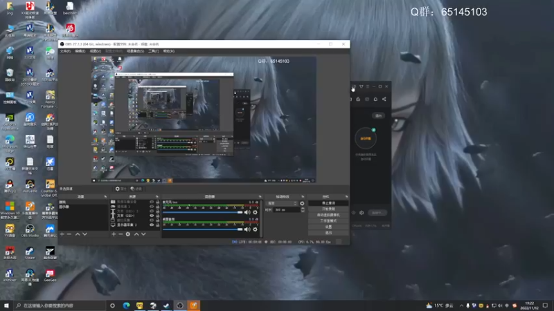Screen dimensions: 554x311
Task: Click 退出 button in Controls
Action: (328, 233)
